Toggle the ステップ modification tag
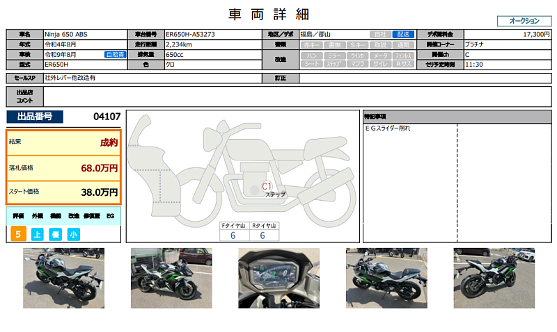The width and height of the screenshot is (557, 332). point(334,64)
